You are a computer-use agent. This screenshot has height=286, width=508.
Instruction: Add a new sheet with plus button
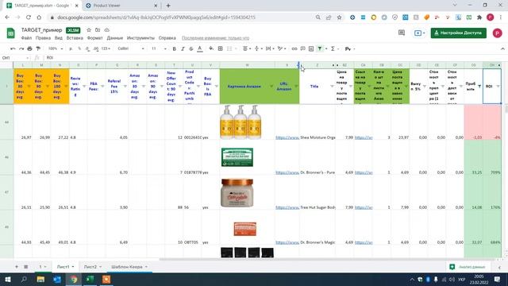(17, 267)
